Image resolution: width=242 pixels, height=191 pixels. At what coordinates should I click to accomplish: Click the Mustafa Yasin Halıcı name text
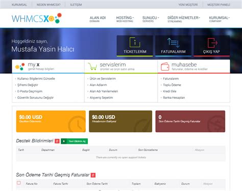click(x=43, y=49)
